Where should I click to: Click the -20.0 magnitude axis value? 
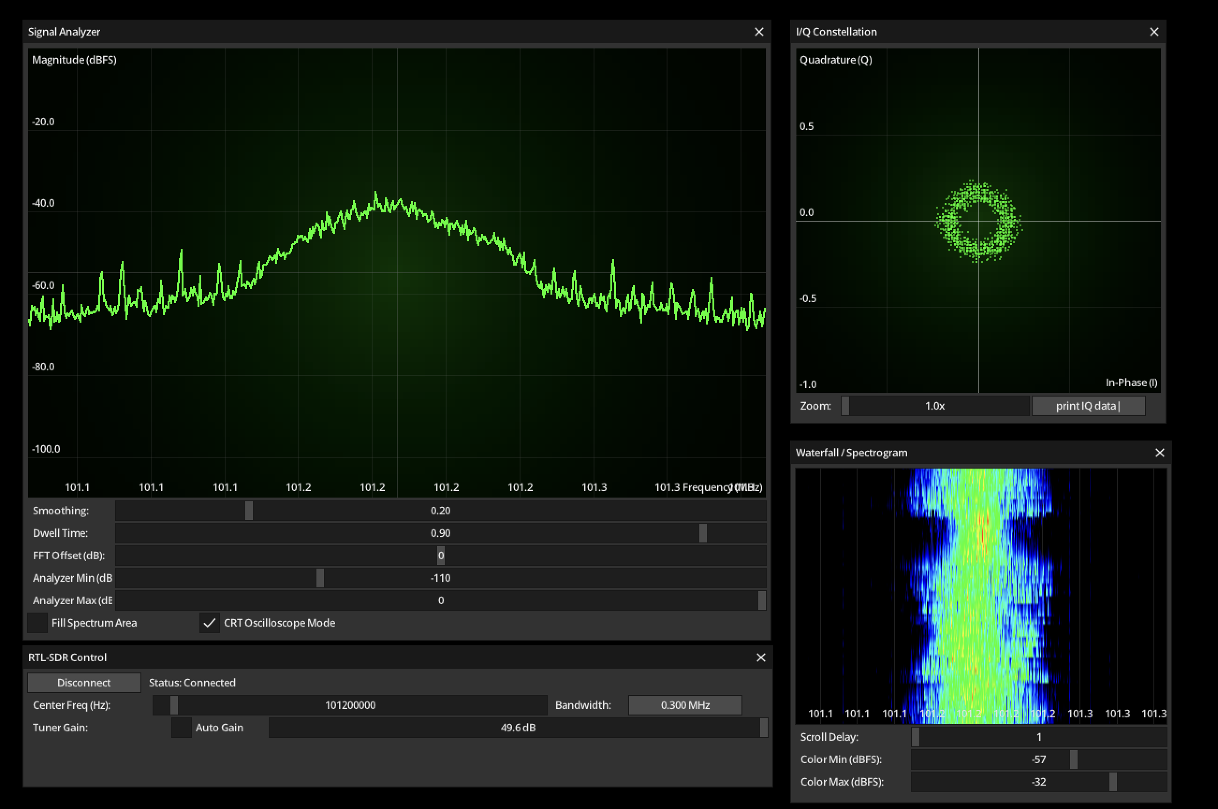point(44,122)
